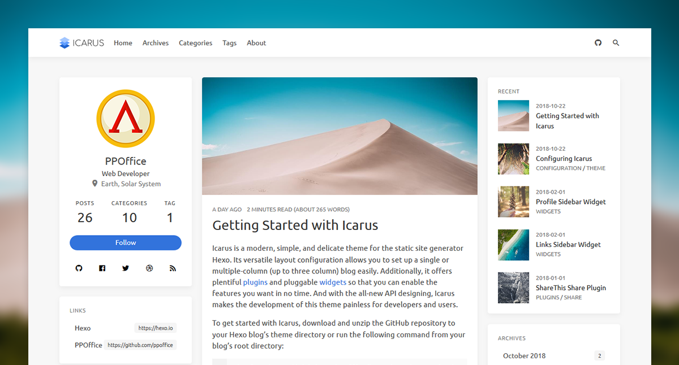679x365 pixels.
Task: Click the Categories count 10
Action: 130,218
